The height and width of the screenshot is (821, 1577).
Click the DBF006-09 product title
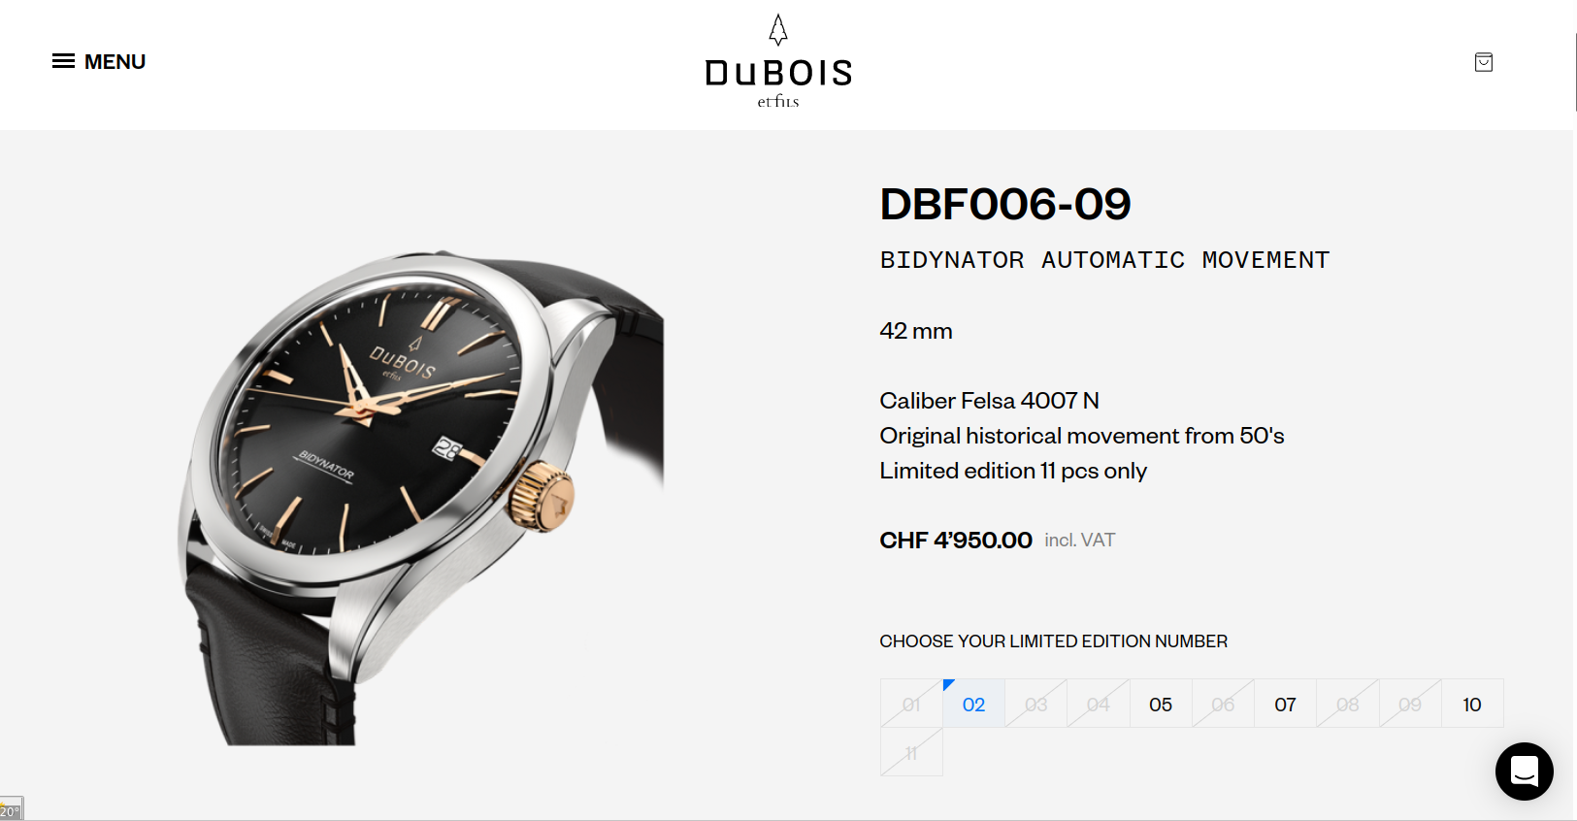point(1005,204)
